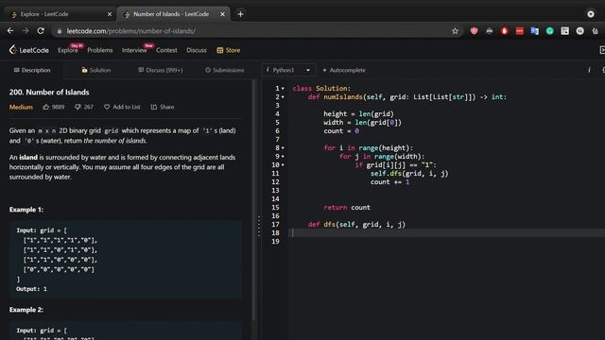Click the Share button
The height and width of the screenshot is (340, 605).
[x=163, y=107]
